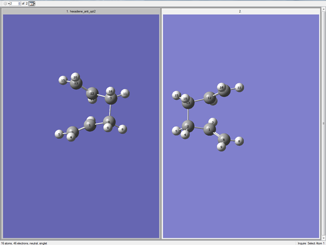Click the 'Inquire' status bar entry

[x=302, y=243]
